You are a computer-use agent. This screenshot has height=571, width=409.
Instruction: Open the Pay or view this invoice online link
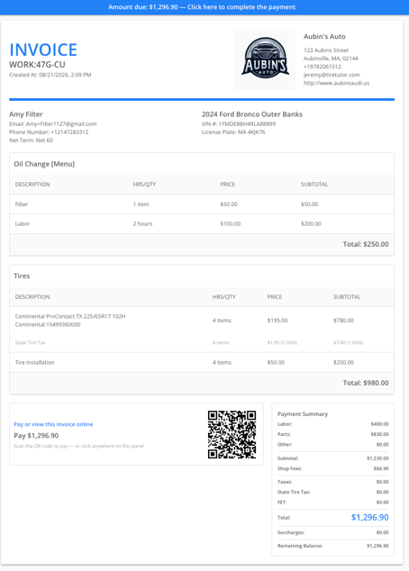point(53,424)
